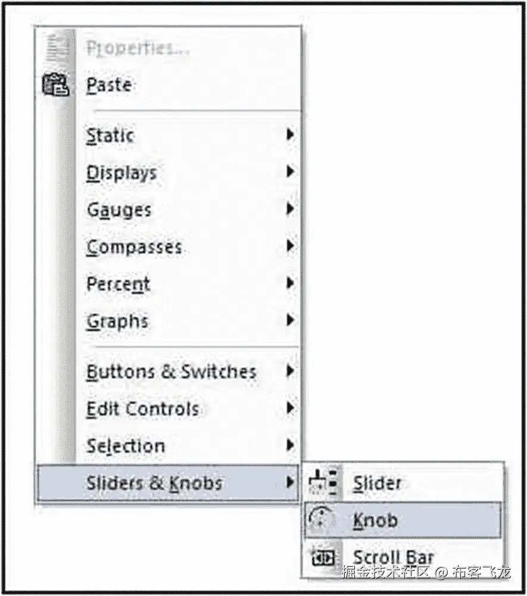Insert a Scroll Bar control
This screenshot has height=596, width=527.
point(394,556)
